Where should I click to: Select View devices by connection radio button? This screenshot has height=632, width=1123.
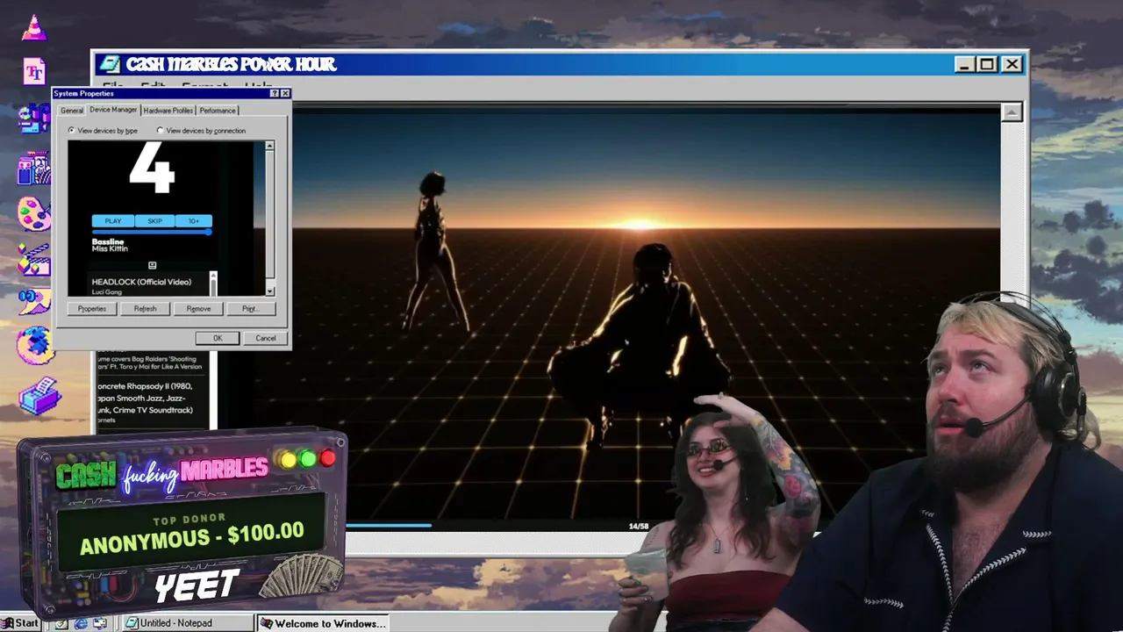pos(160,131)
